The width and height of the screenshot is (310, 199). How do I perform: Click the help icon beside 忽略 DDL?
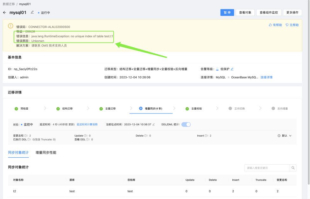88,139
